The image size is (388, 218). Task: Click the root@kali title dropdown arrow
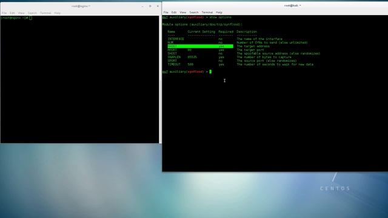tap(300, 5)
